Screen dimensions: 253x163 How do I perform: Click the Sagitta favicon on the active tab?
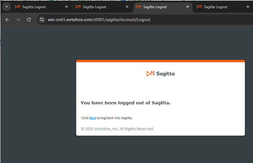(138, 6)
